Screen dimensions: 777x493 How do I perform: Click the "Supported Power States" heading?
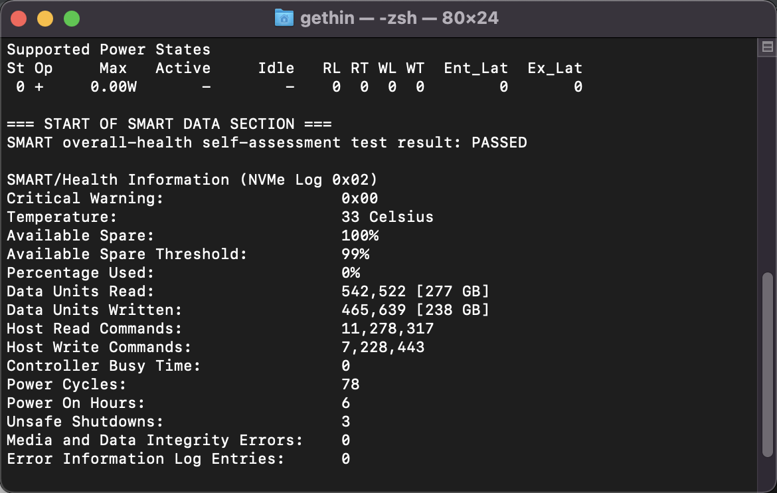coord(108,49)
